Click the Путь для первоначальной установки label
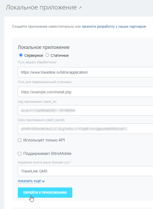Screen dimensions: 153x209 tap(45, 82)
